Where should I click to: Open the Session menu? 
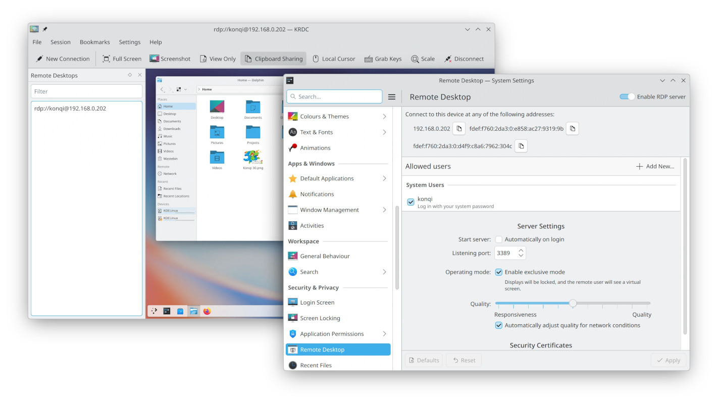(61, 42)
